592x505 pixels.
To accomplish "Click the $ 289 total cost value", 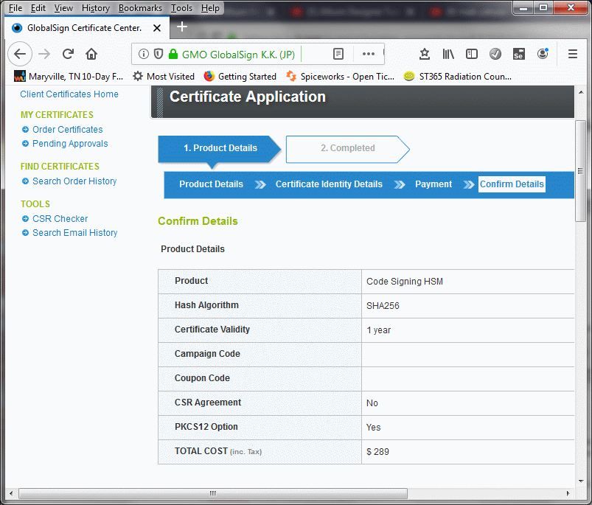I will pos(377,452).
